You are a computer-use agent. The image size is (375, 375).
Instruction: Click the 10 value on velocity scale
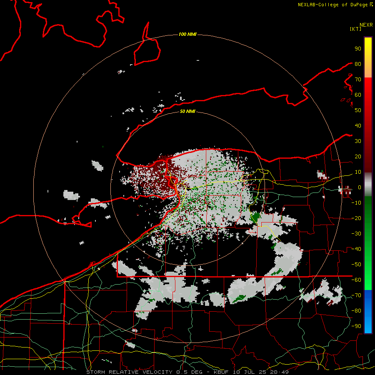coord(358,172)
